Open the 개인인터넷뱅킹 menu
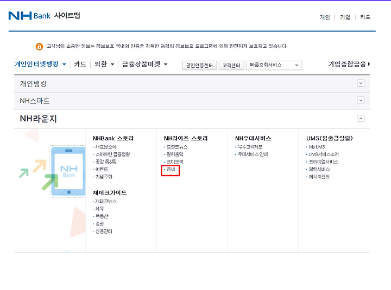This screenshot has width=391, height=290. (36, 64)
